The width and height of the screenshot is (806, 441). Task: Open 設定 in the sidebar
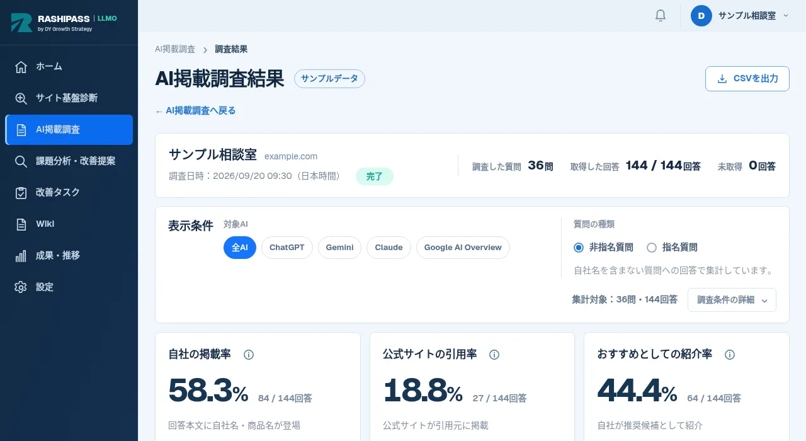click(x=69, y=287)
